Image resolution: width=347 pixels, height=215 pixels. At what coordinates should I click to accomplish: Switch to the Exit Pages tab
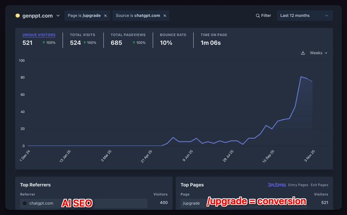click(x=319, y=185)
